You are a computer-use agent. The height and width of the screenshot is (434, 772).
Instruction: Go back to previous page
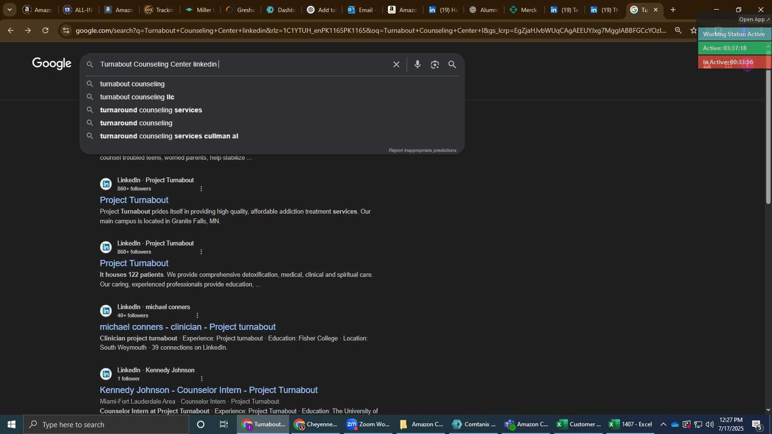point(10,30)
